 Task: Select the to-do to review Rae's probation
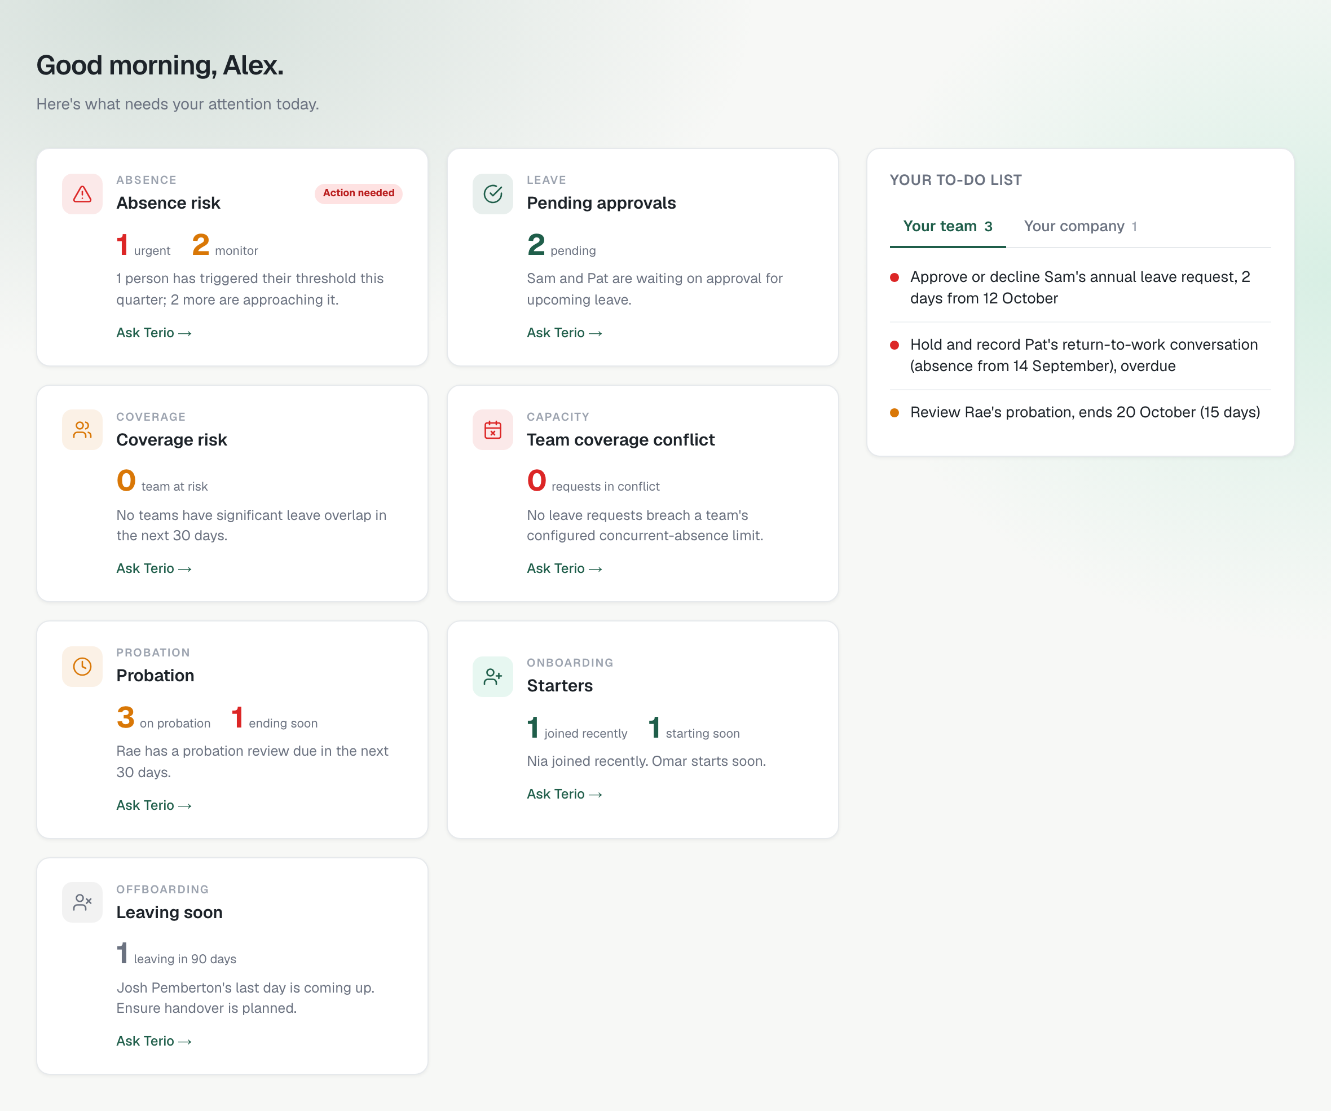1080,413
